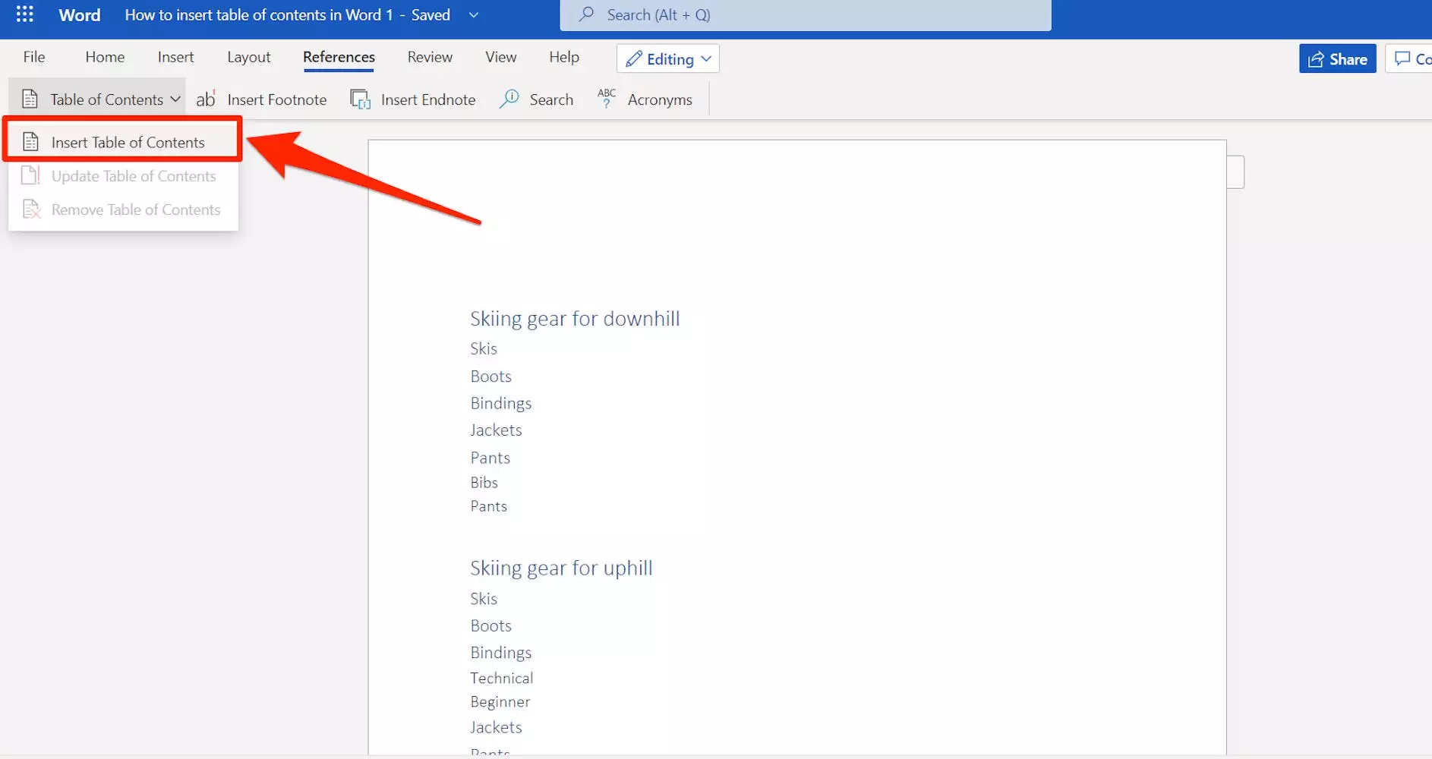Expand the document title dropdown chevron
This screenshot has width=1432, height=759.
pos(473,14)
